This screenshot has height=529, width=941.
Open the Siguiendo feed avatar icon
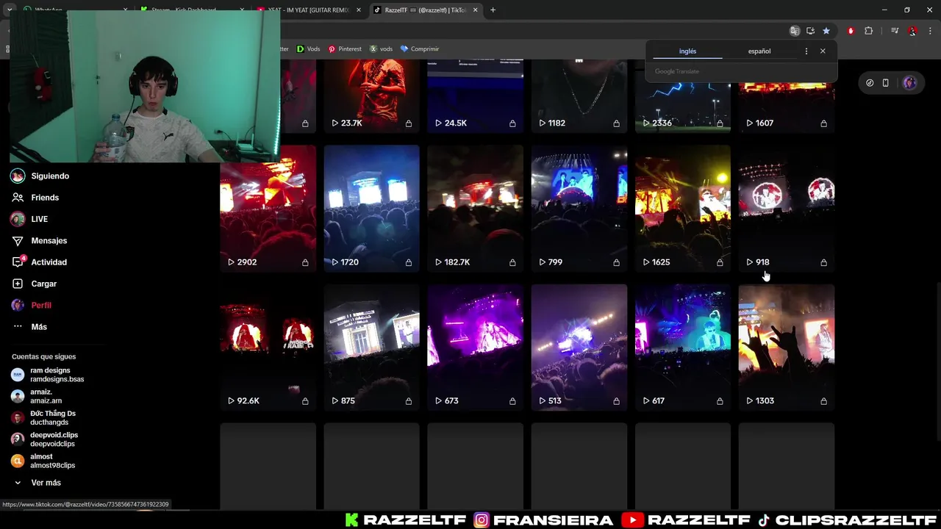18,176
